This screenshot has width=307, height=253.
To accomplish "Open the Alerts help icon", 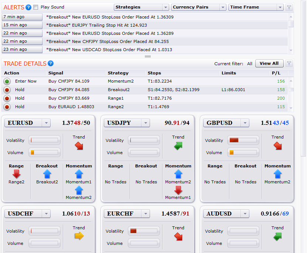I will point(28,7).
